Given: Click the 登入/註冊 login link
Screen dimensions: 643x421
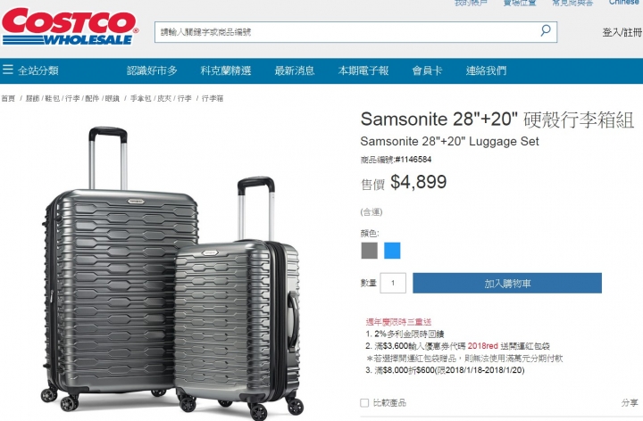Looking at the screenshot, I should click(x=622, y=32).
